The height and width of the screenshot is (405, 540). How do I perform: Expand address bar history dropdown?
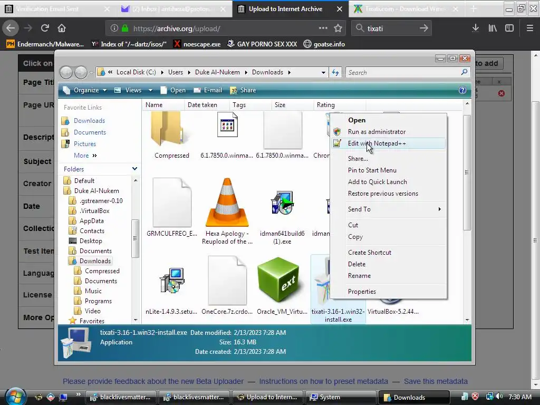coord(323,72)
